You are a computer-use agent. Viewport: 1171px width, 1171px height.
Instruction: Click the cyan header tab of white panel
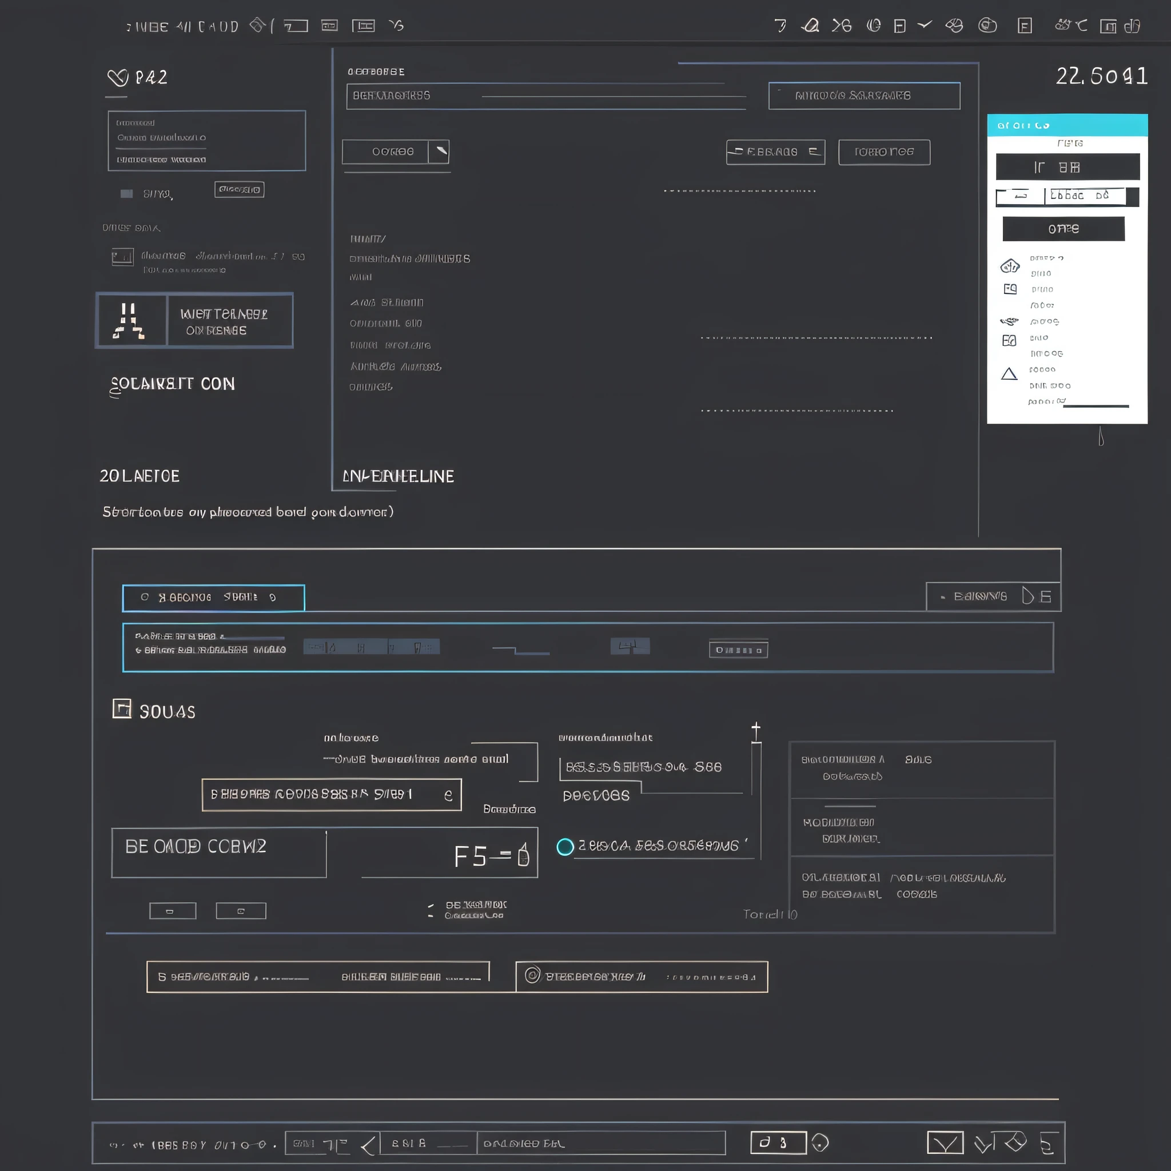pyautogui.click(x=1067, y=125)
